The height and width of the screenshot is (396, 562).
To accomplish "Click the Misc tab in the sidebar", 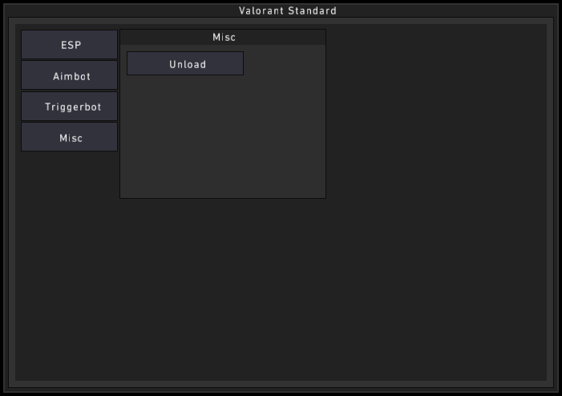I will [70, 138].
